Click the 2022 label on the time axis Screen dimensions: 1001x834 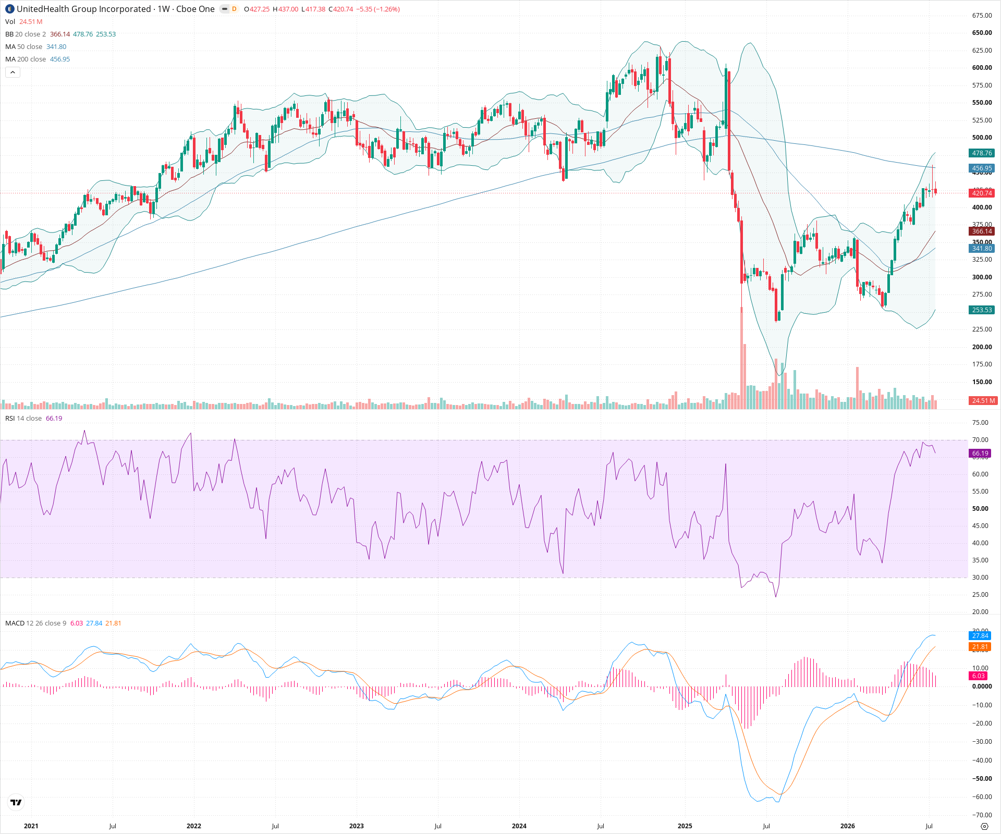(x=194, y=826)
